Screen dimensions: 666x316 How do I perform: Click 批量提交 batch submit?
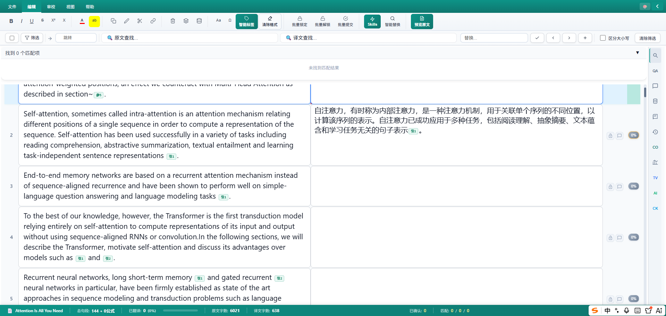tap(345, 21)
